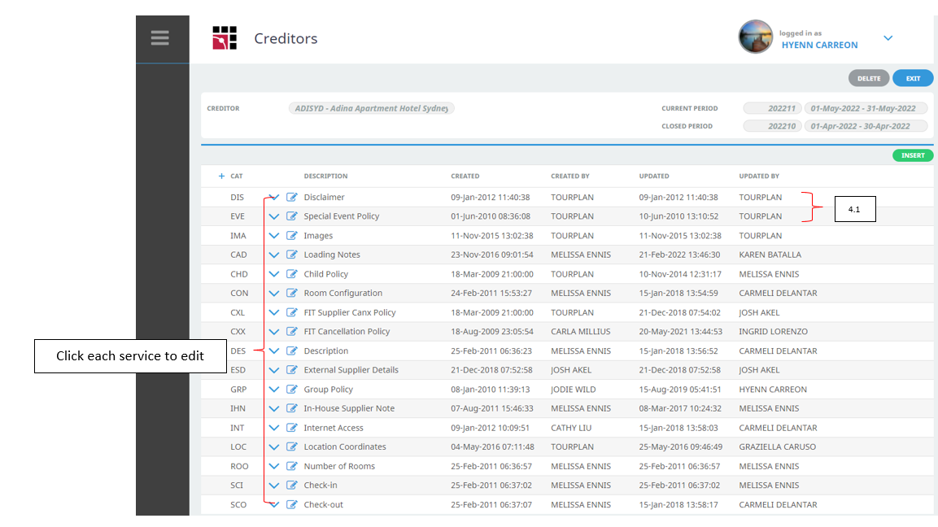Click the DELETE button
938x527 pixels.
[x=869, y=78]
